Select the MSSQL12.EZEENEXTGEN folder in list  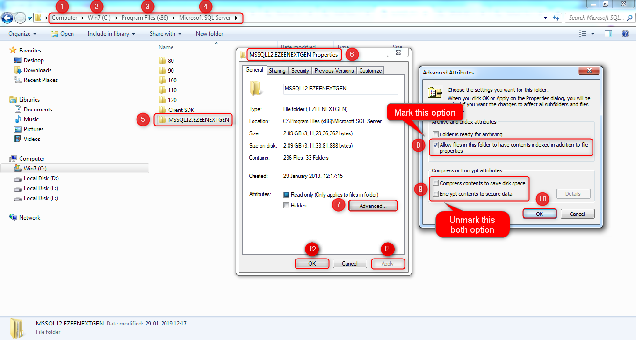coord(199,119)
